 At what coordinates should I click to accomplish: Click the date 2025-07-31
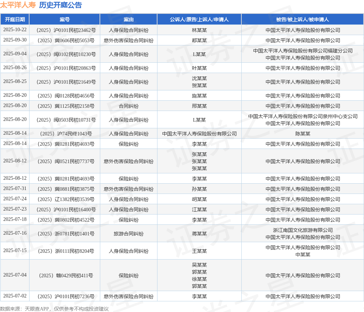tap(15, 188)
